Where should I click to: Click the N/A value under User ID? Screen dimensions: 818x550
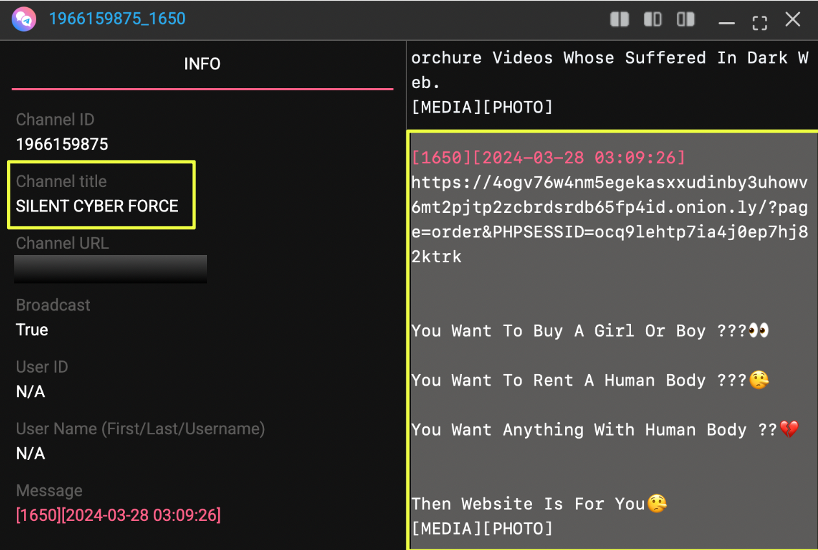[x=30, y=391]
